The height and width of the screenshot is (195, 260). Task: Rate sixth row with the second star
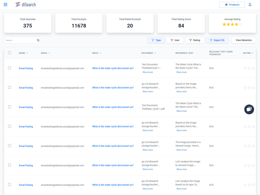point(249,165)
